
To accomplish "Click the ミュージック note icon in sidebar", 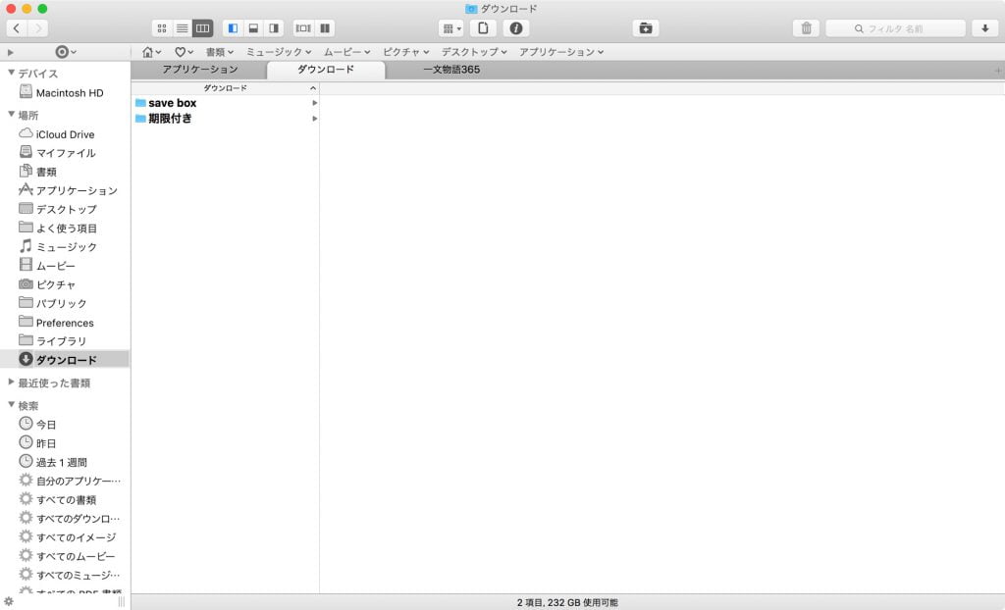I will (26, 246).
